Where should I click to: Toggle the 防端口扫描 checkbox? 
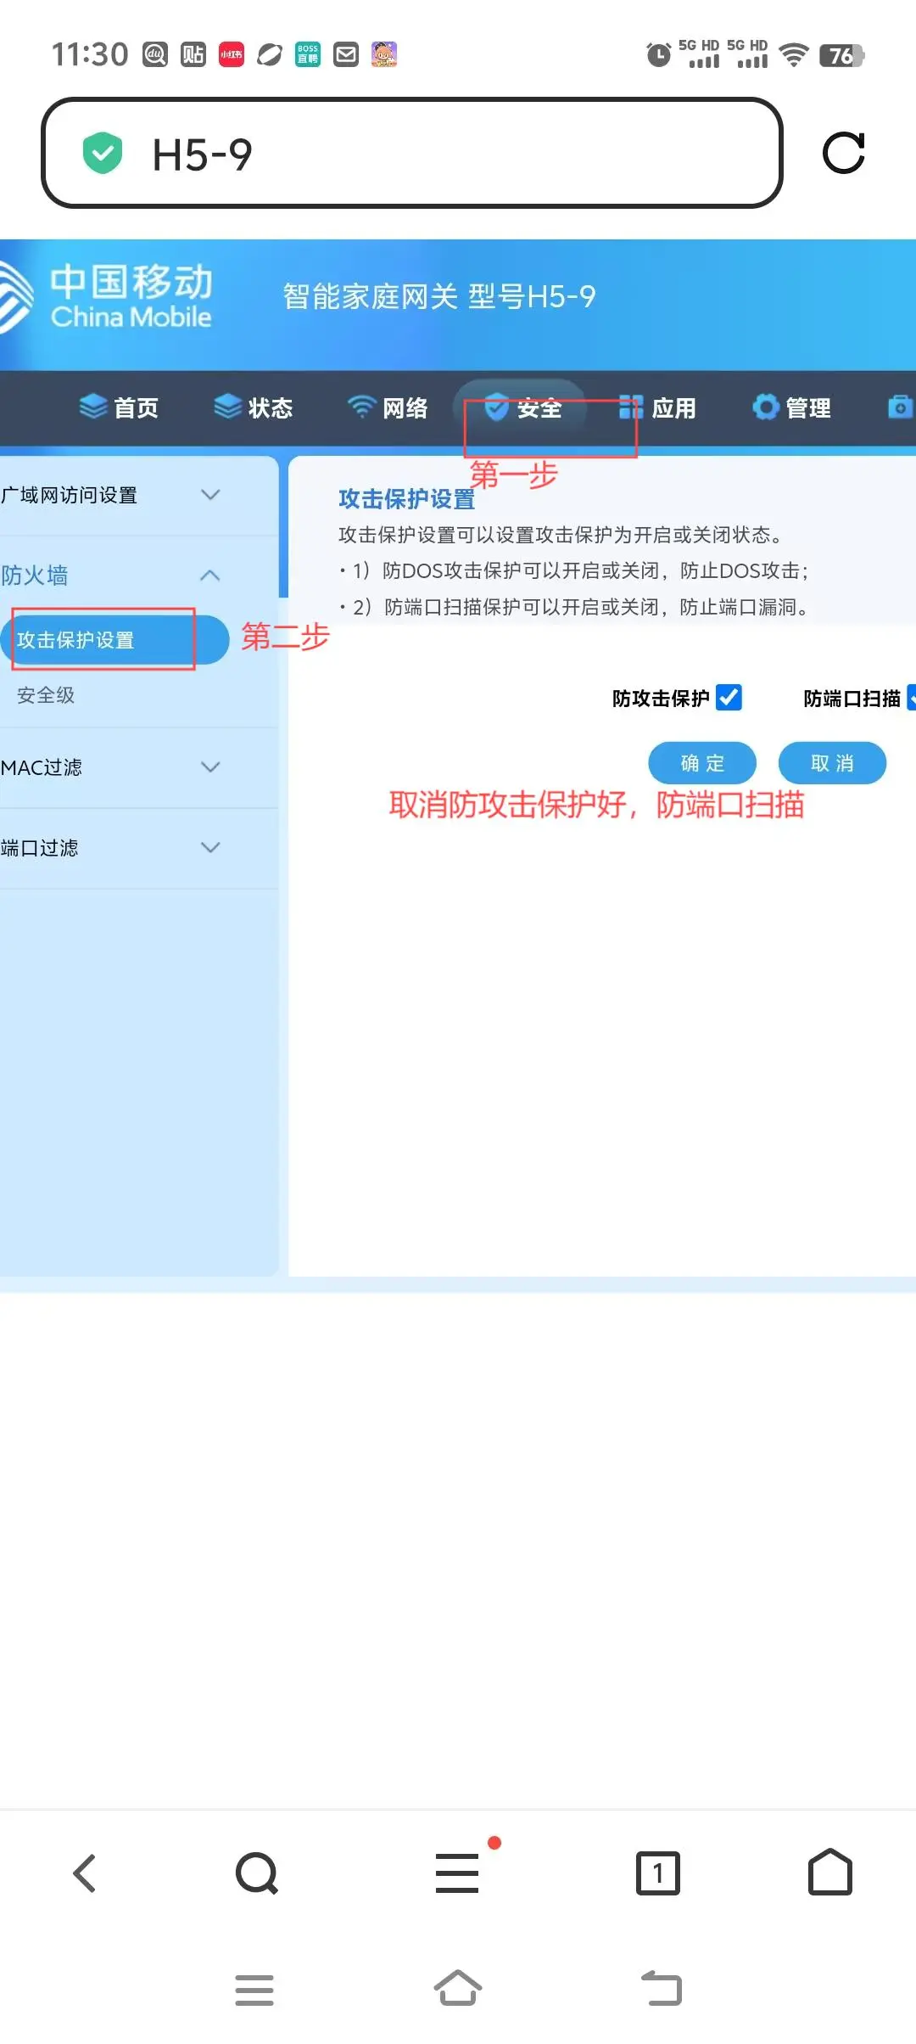coord(912,697)
